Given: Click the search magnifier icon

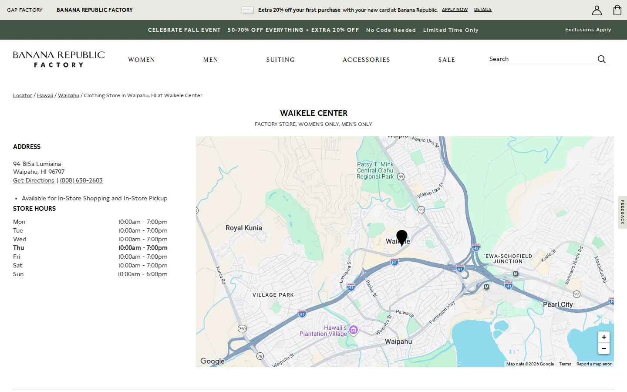Looking at the screenshot, I should [601, 59].
